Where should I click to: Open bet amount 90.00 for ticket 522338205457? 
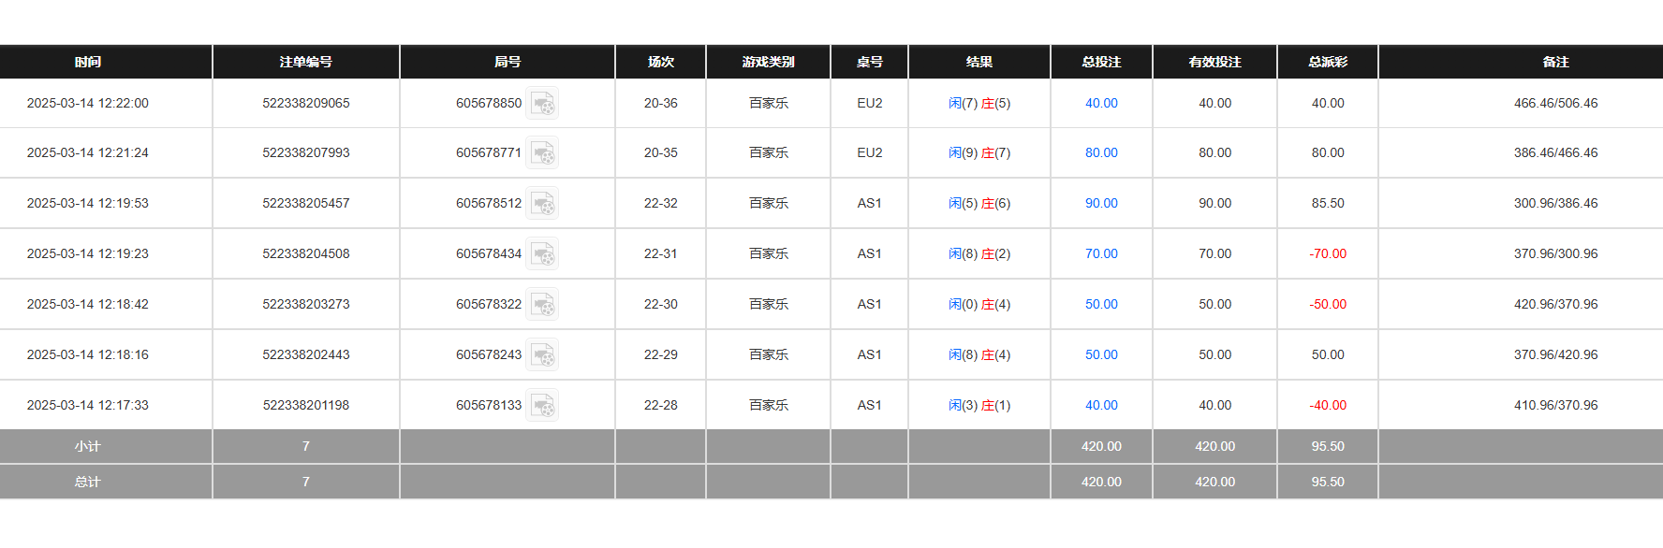click(x=1101, y=203)
